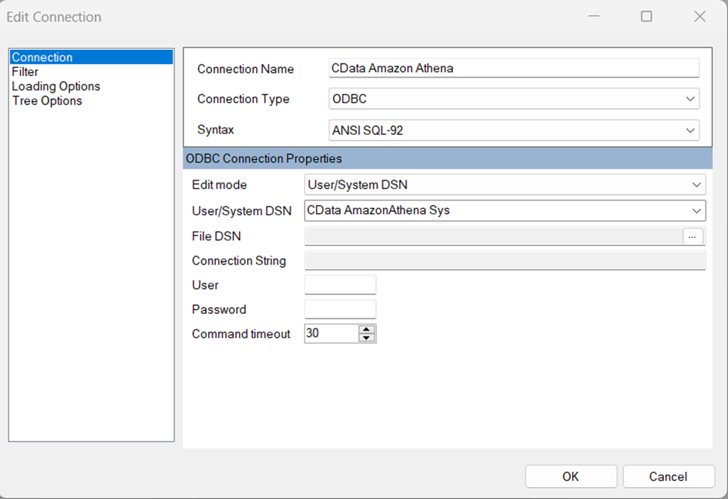Click the File DSN browse ellipsis button

coord(693,236)
